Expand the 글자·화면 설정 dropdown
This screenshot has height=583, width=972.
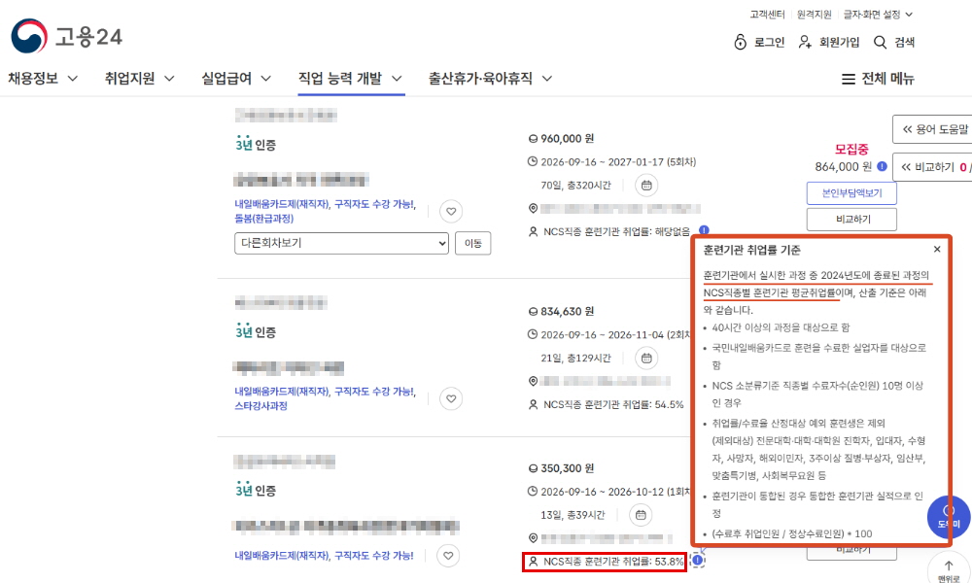click(878, 15)
